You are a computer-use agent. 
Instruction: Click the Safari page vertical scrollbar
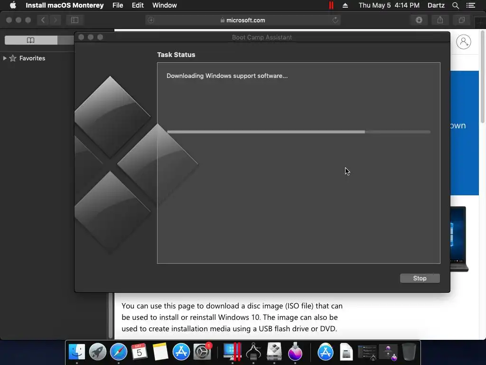coord(483,77)
